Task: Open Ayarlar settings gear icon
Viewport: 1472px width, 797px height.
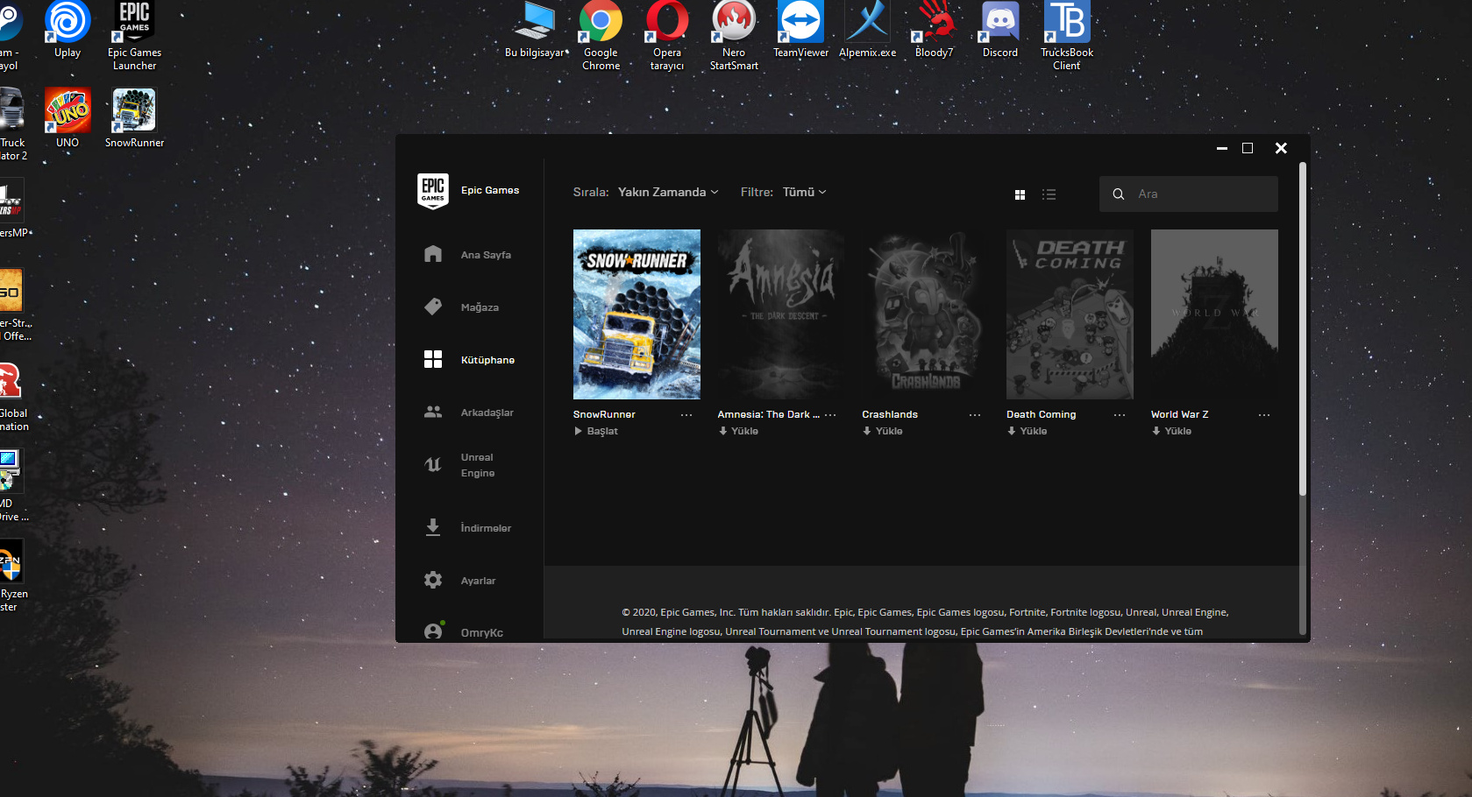Action: tap(433, 580)
